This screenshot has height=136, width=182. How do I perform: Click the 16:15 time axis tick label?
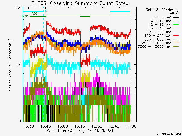click(x=80, y=126)
